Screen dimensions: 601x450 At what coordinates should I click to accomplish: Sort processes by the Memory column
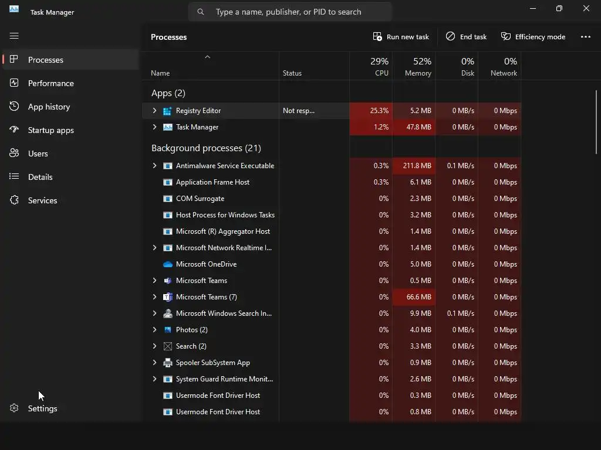click(414, 66)
